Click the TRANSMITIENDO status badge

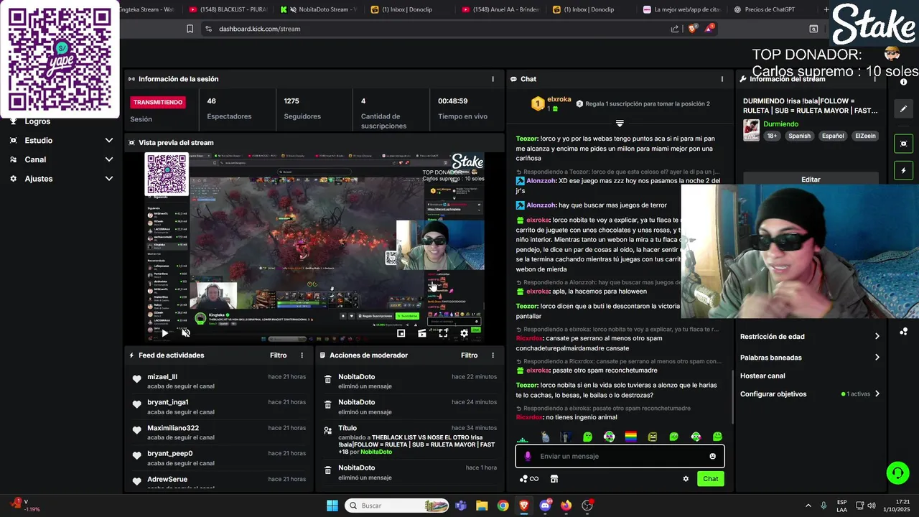(158, 102)
